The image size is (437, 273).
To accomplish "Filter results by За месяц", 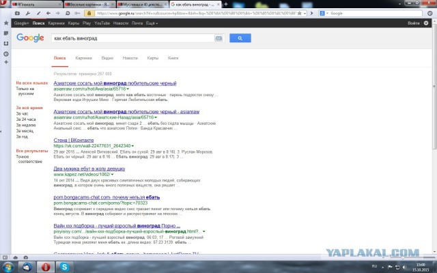I will [x=25, y=130].
